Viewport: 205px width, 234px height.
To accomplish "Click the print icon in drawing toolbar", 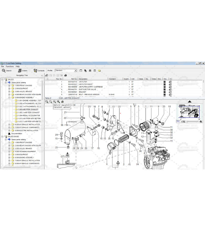I will pos(62,101).
